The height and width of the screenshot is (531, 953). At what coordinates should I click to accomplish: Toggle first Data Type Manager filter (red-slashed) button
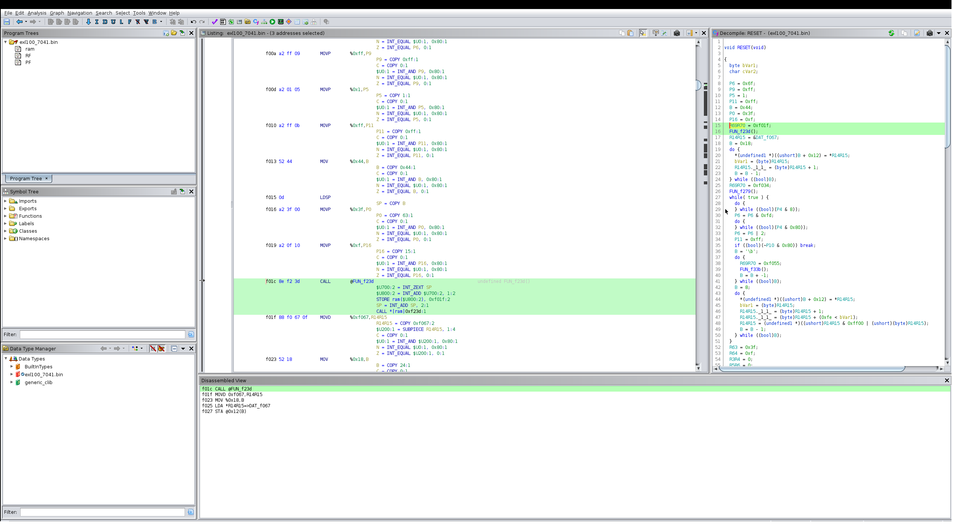pos(153,349)
